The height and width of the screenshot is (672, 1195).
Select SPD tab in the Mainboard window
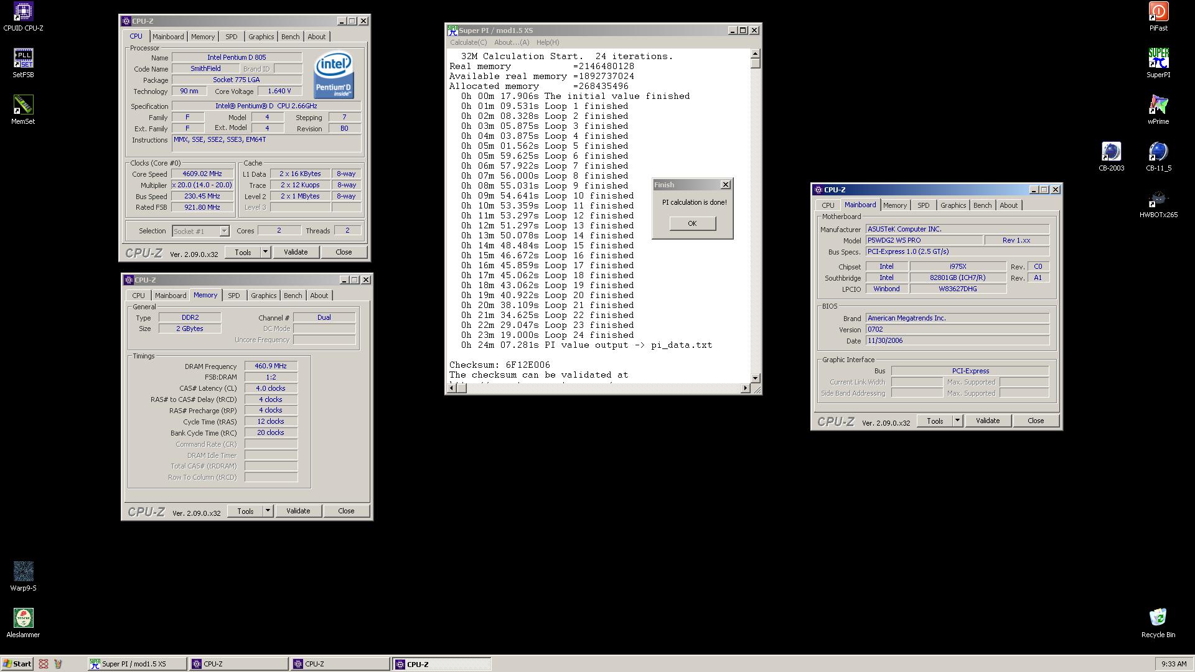(923, 205)
